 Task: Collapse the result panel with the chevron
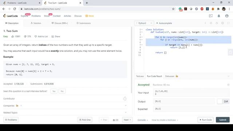click(228, 76)
